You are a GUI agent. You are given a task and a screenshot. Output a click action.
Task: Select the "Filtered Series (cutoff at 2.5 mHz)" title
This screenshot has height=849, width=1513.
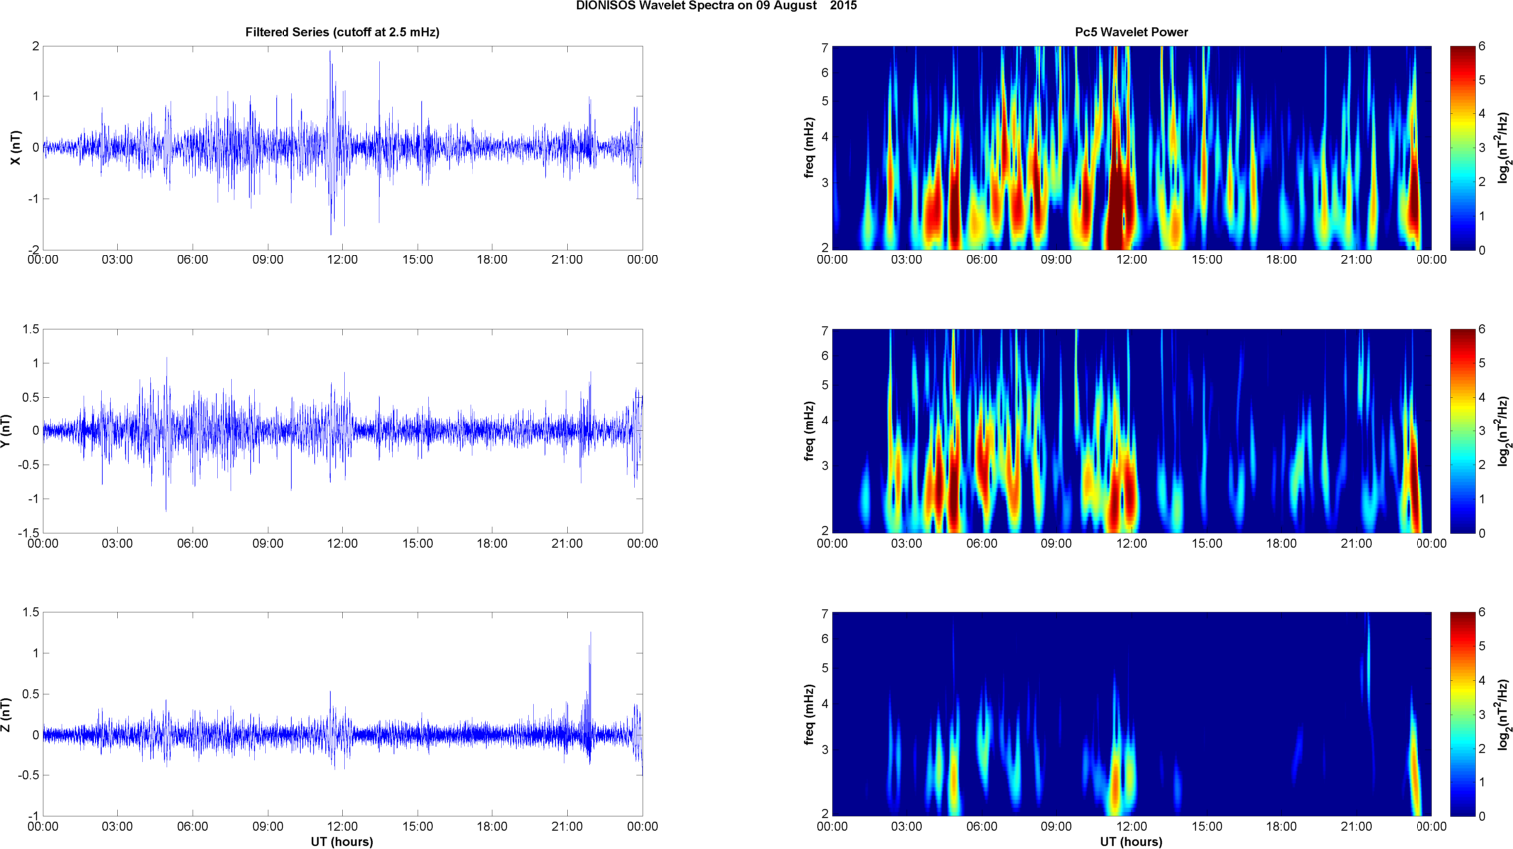342,32
